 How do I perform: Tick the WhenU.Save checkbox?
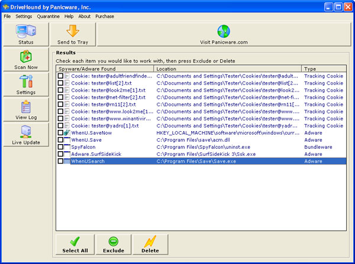pyautogui.click(x=60, y=140)
